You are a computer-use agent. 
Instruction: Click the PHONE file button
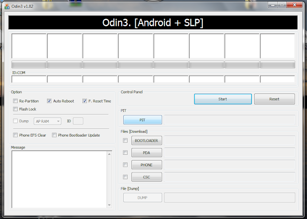pos(147,165)
